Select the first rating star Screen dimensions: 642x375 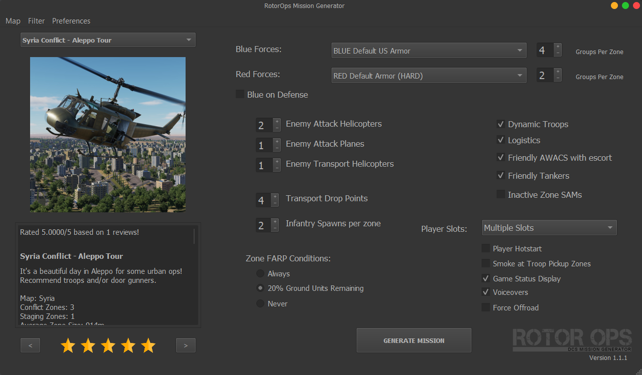pos(68,345)
